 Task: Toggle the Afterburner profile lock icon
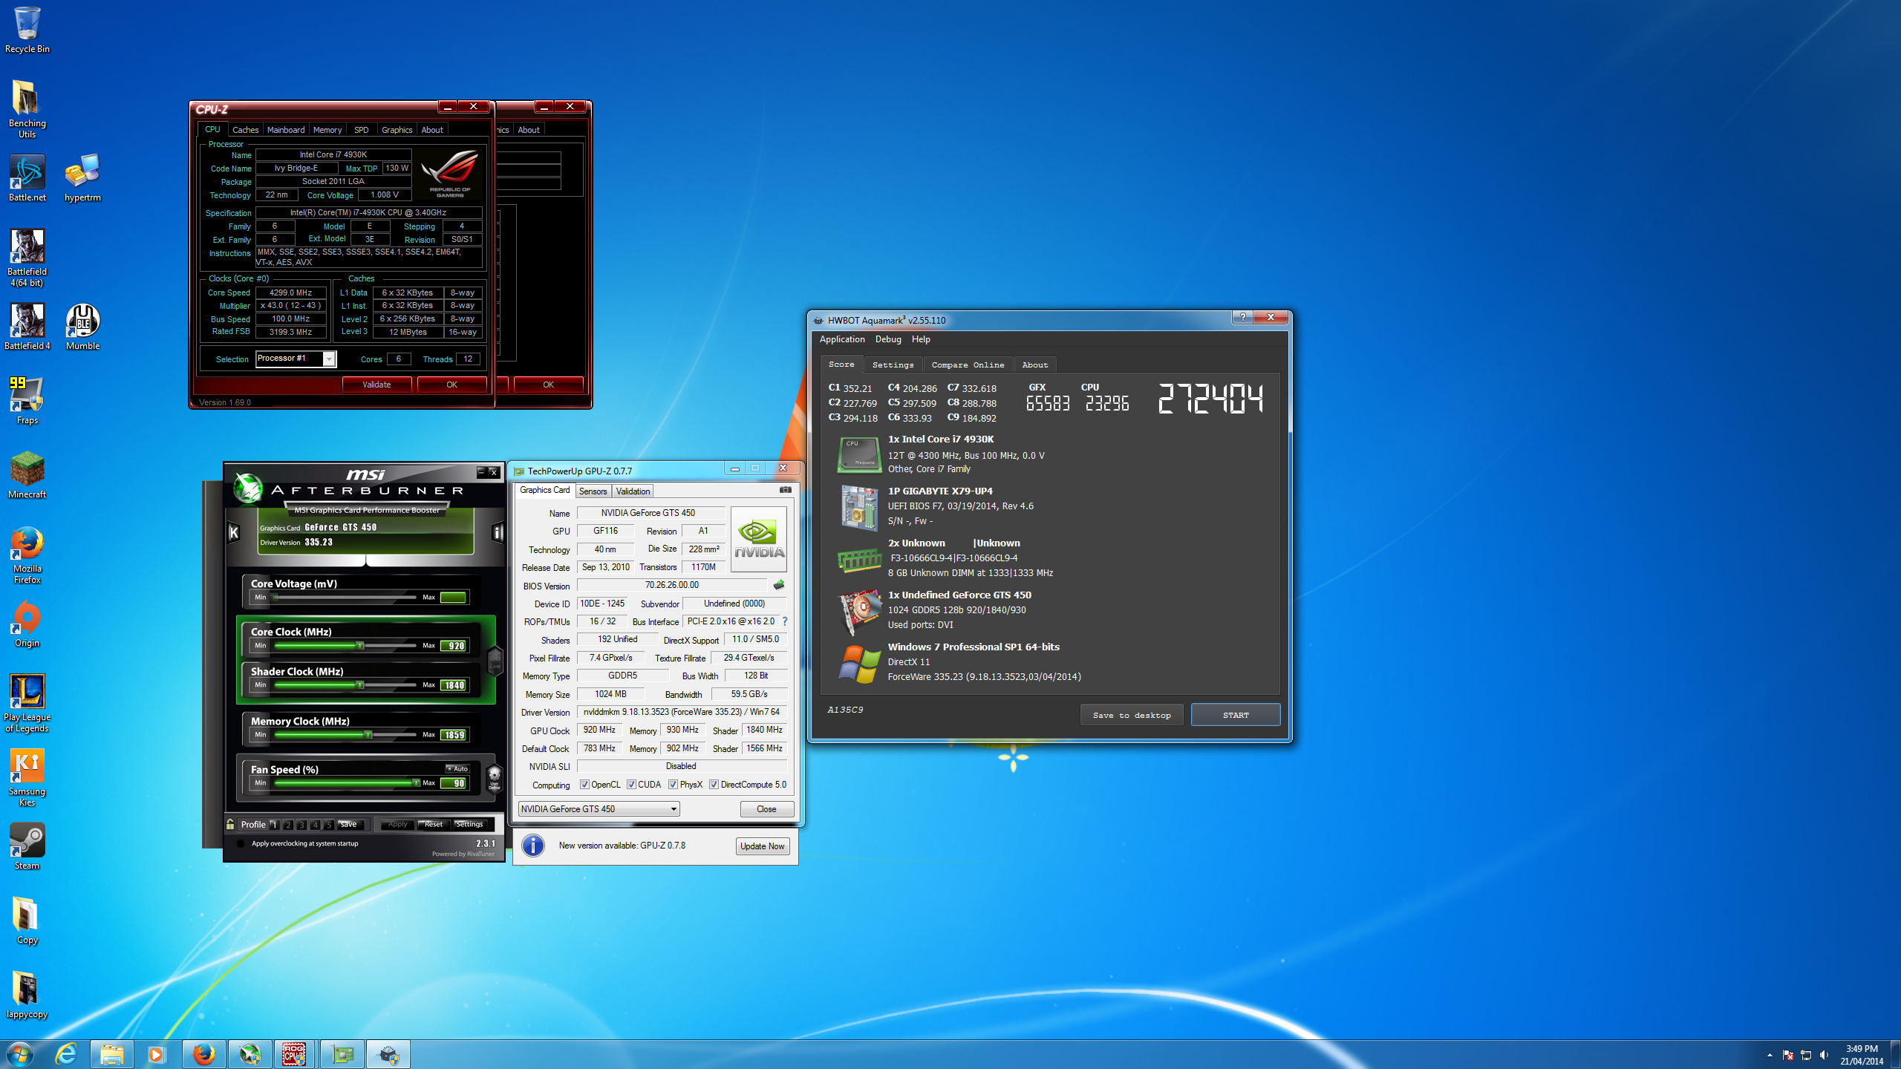coord(230,824)
